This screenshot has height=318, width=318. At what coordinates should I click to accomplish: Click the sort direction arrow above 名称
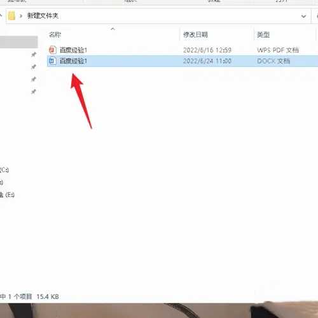113,29
